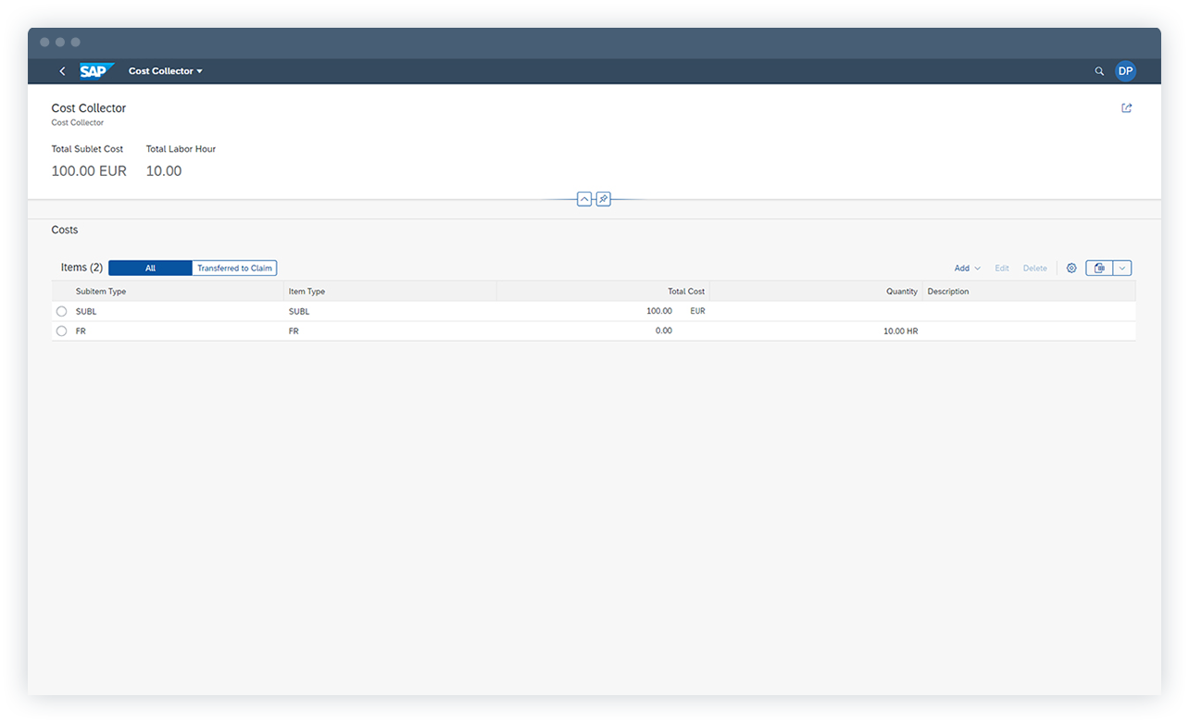Image resolution: width=1189 pixels, height=722 pixels.
Task: Click the disabled Edit button
Action: [x=1002, y=268]
